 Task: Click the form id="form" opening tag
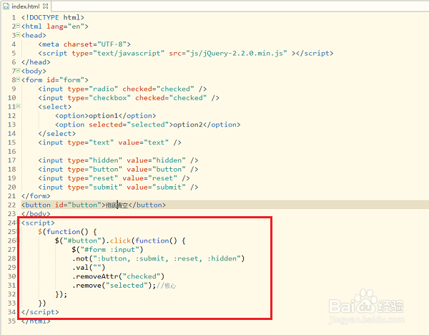pos(55,80)
